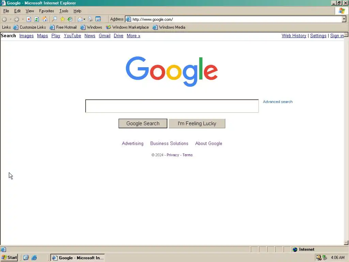349x262 pixels.
Task: Click the Windows flag throbber logo
Action: point(342,11)
